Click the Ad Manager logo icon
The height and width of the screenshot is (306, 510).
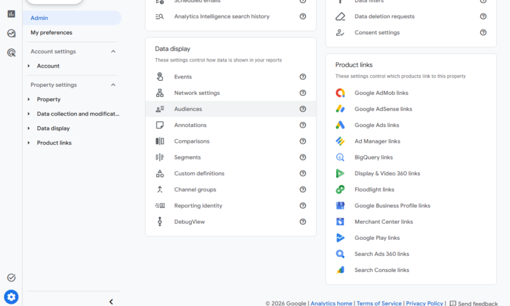340,141
